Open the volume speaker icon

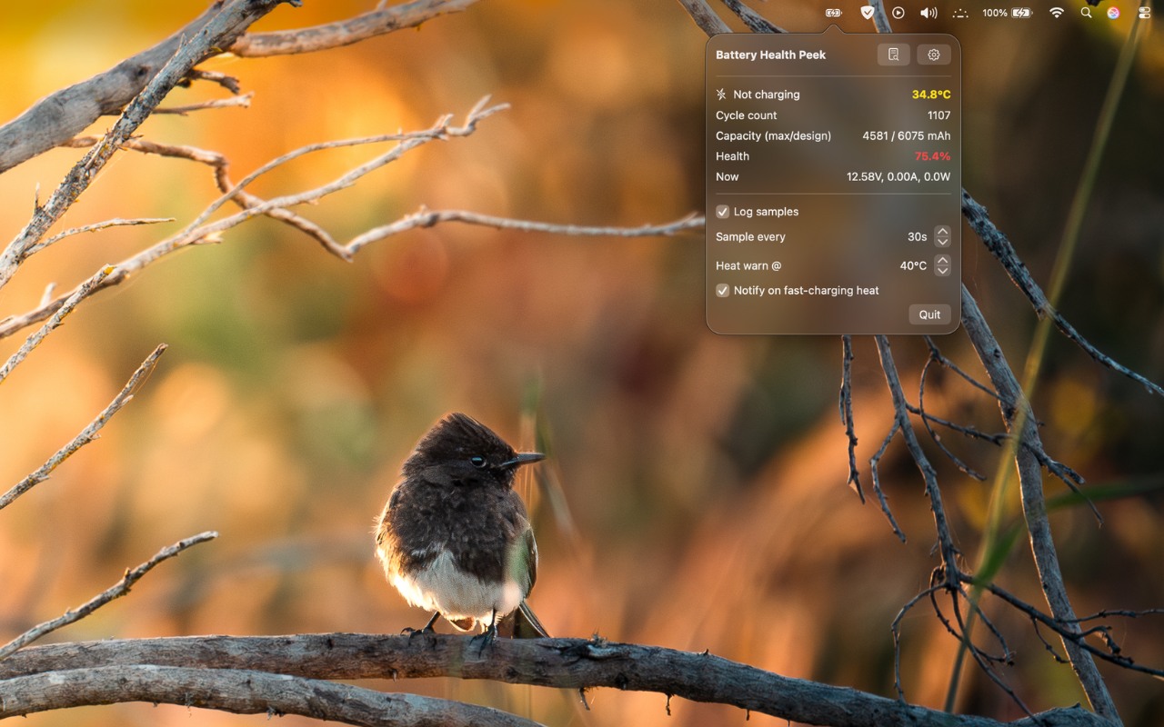(928, 13)
